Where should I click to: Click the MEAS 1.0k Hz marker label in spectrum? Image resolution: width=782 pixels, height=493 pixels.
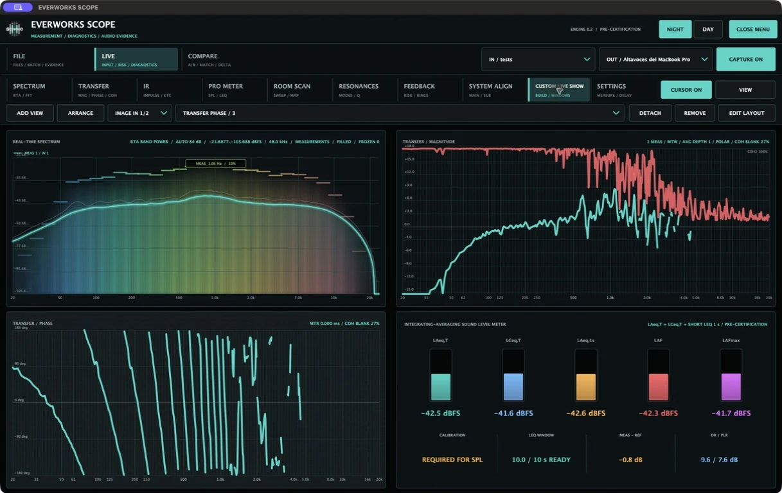coord(215,164)
